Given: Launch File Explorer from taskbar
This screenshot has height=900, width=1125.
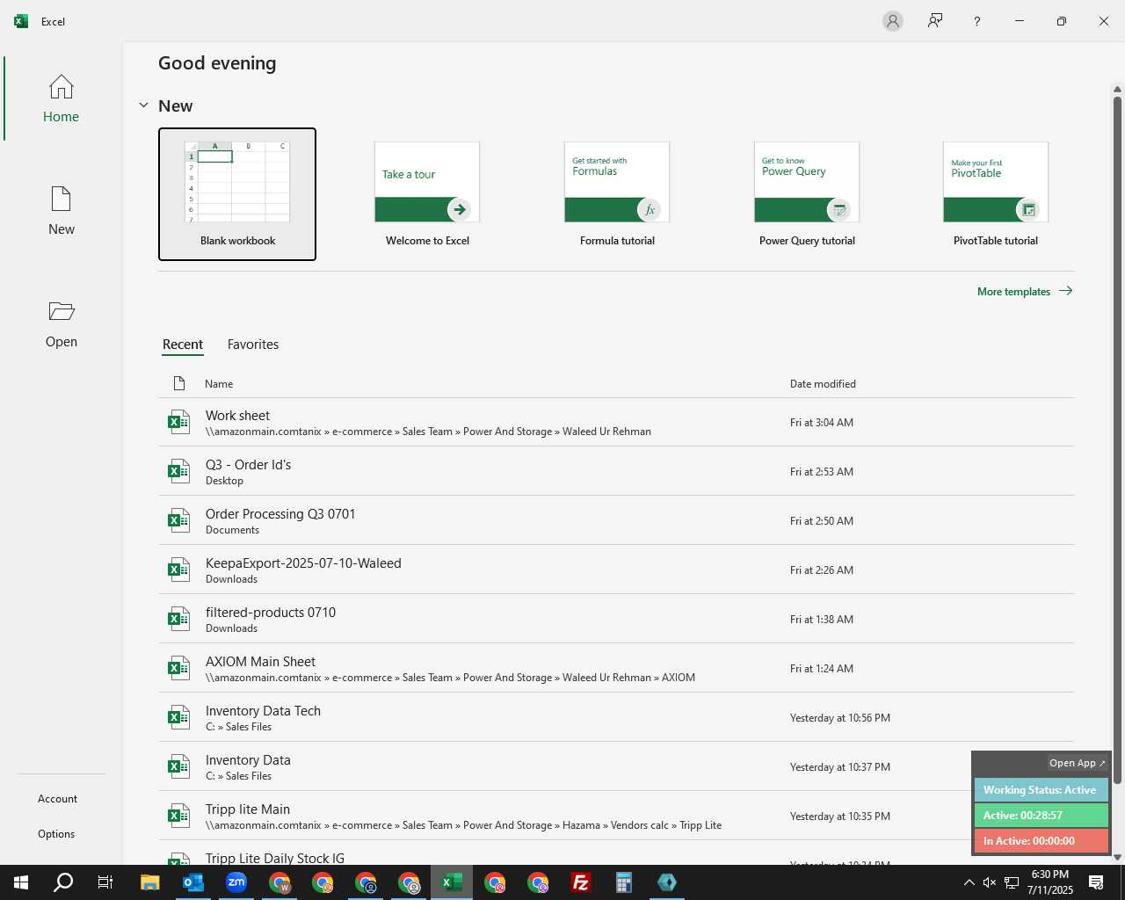Looking at the screenshot, I should 150,882.
